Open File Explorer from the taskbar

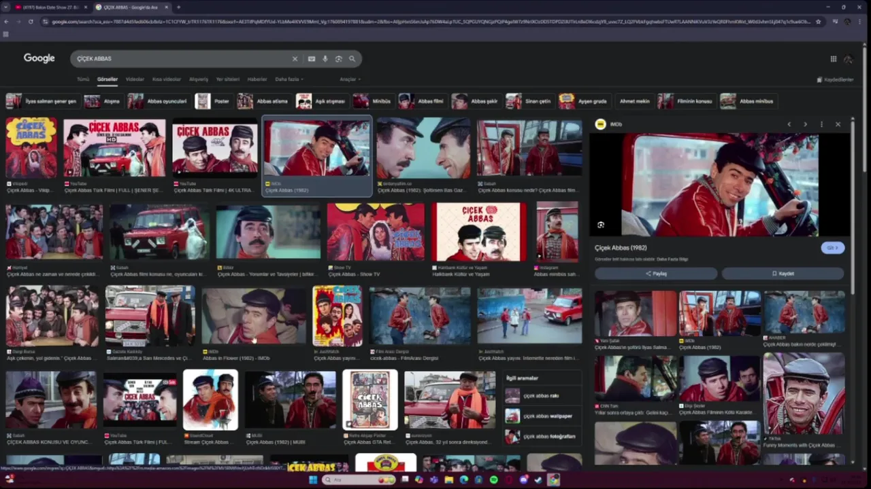(449, 480)
